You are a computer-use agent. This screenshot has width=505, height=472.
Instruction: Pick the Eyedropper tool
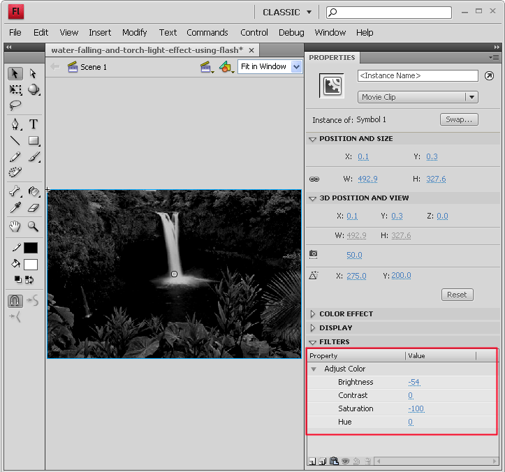tap(15, 207)
